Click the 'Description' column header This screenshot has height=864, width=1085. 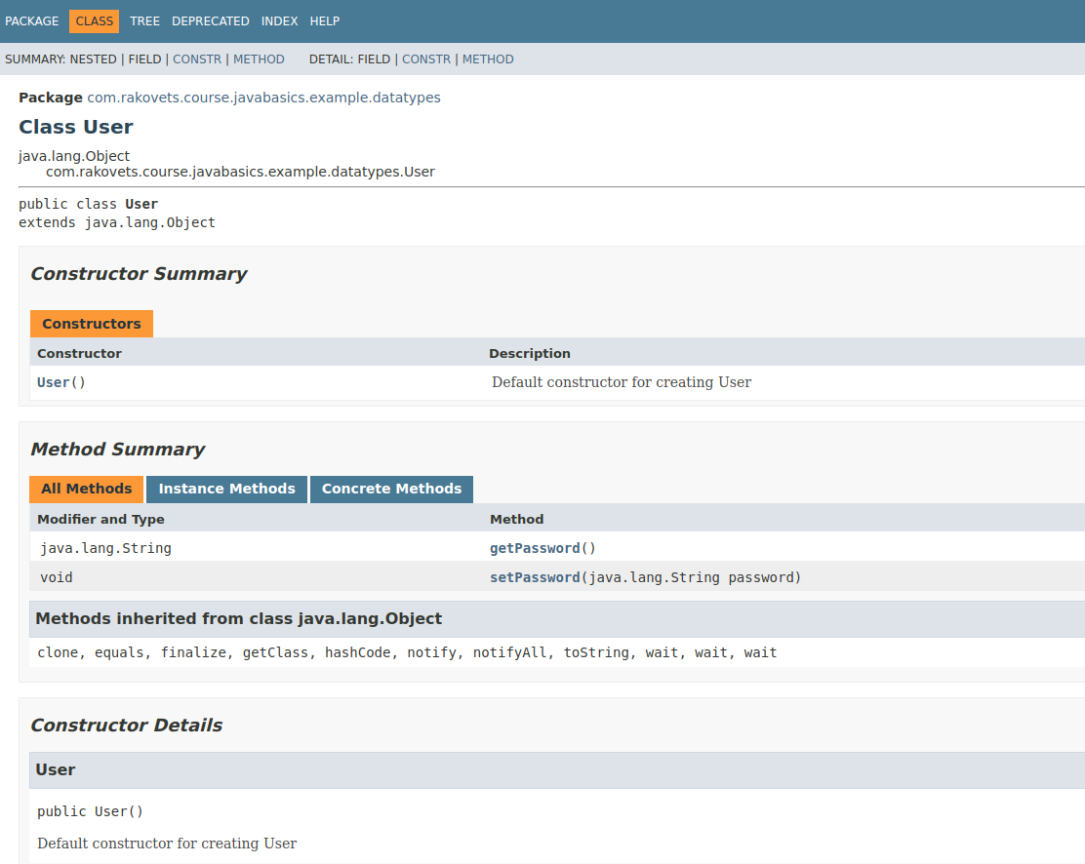530,353
